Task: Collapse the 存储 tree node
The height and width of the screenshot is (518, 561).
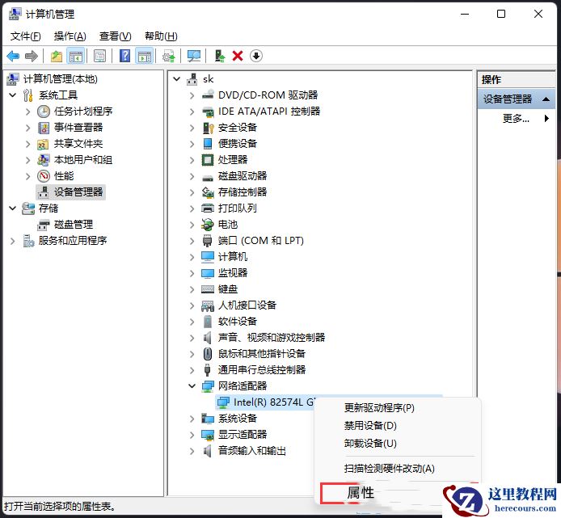Action: (x=13, y=208)
